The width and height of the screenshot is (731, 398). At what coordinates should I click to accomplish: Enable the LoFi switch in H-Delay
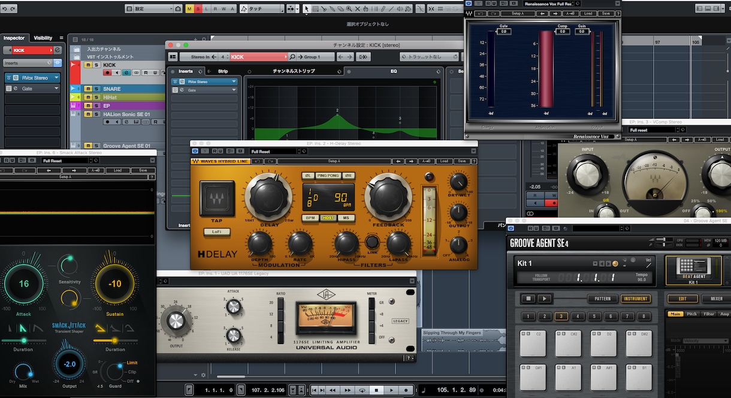(x=216, y=231)
